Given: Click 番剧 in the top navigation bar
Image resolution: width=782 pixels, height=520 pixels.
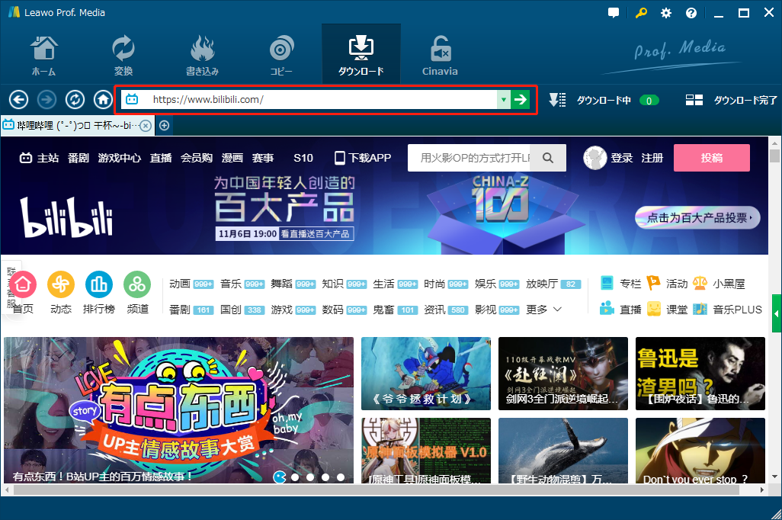Looking at the screenshot, I should [x=79, y=158].
